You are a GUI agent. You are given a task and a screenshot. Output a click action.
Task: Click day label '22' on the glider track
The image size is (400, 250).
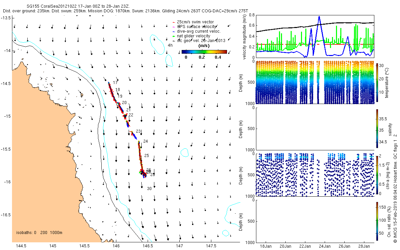[131, 115]
